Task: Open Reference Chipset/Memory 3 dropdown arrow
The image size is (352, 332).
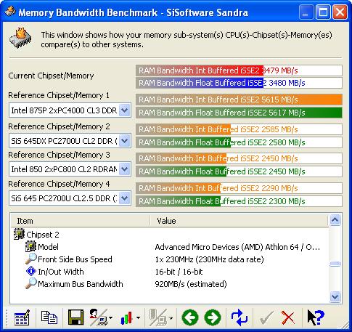Action: pos(124,169)
